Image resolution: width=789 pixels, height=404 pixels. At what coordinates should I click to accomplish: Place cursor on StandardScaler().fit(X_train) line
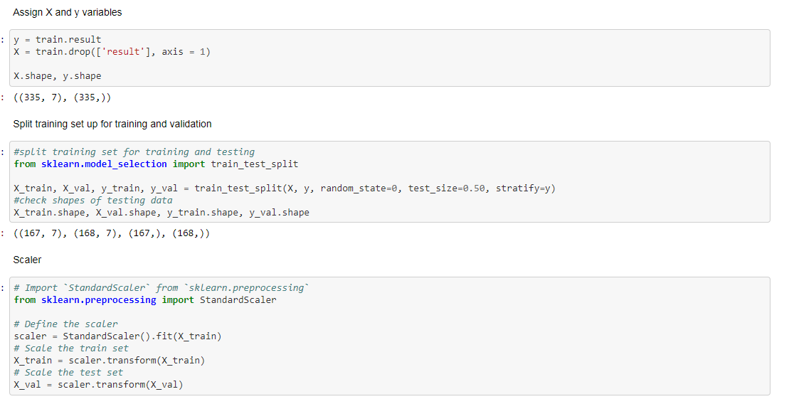coord(117,336)
